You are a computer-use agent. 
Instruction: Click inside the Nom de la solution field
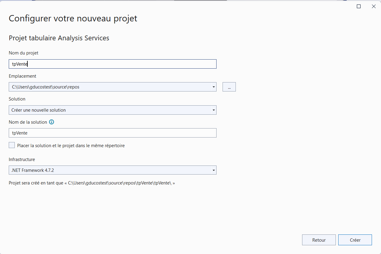[x=113, y=133]
